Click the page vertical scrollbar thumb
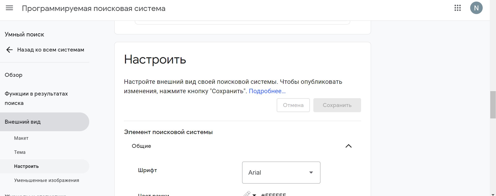 click(493, 105)
